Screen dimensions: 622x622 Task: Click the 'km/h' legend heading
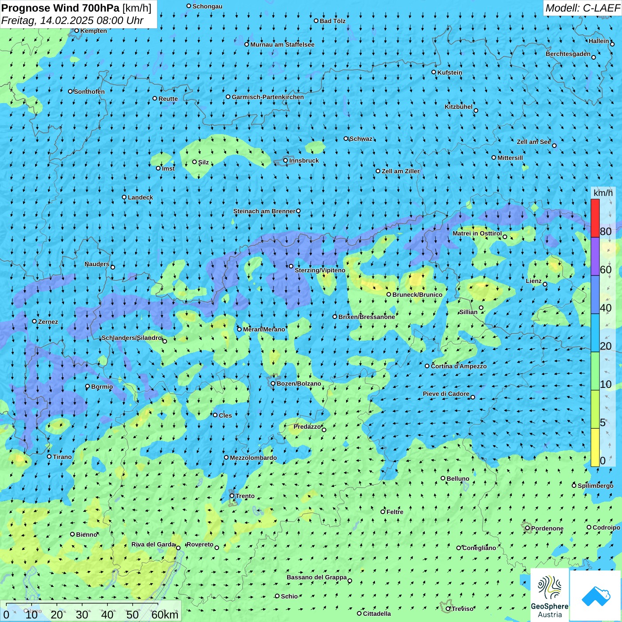(603, 193)
